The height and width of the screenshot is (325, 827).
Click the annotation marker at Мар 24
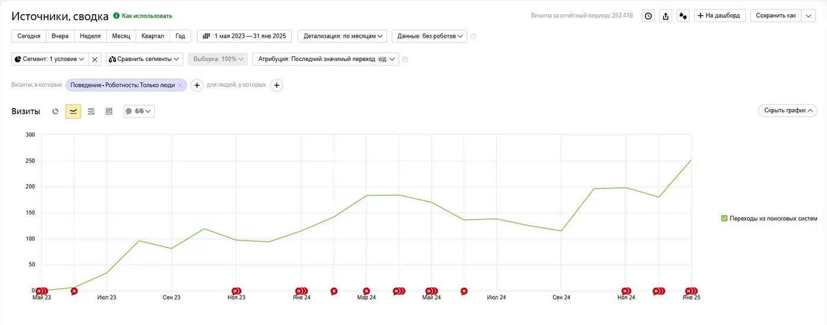(366, 291)
